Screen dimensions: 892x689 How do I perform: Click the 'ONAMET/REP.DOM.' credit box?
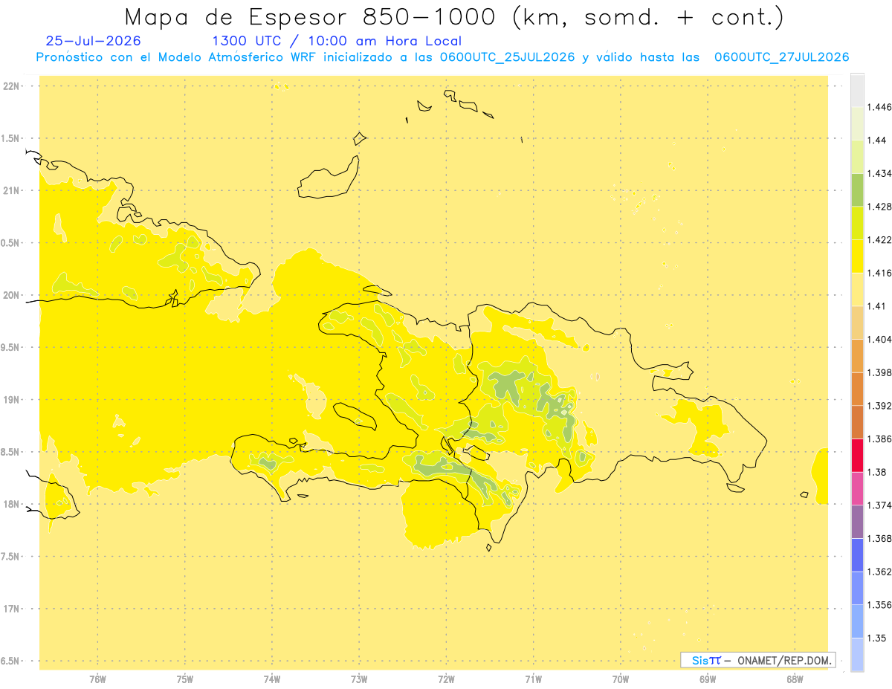758,660
